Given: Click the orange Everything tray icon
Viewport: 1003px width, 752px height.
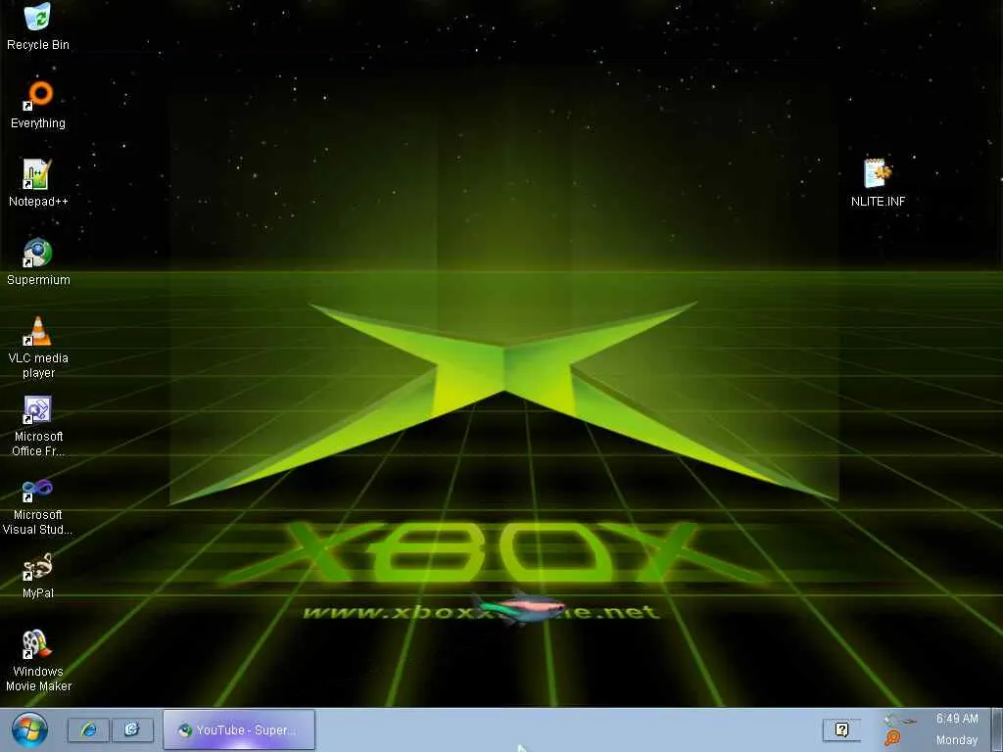Looking at the screenshot, I should pos(892,738).
